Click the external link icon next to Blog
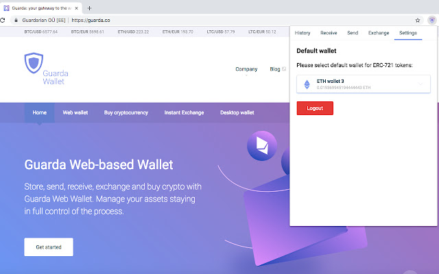439x274 pixels. (284, 68)
